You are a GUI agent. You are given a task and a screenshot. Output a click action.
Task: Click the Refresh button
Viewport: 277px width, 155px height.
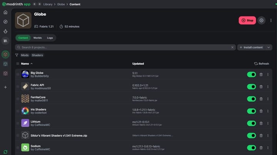[262, 64]
